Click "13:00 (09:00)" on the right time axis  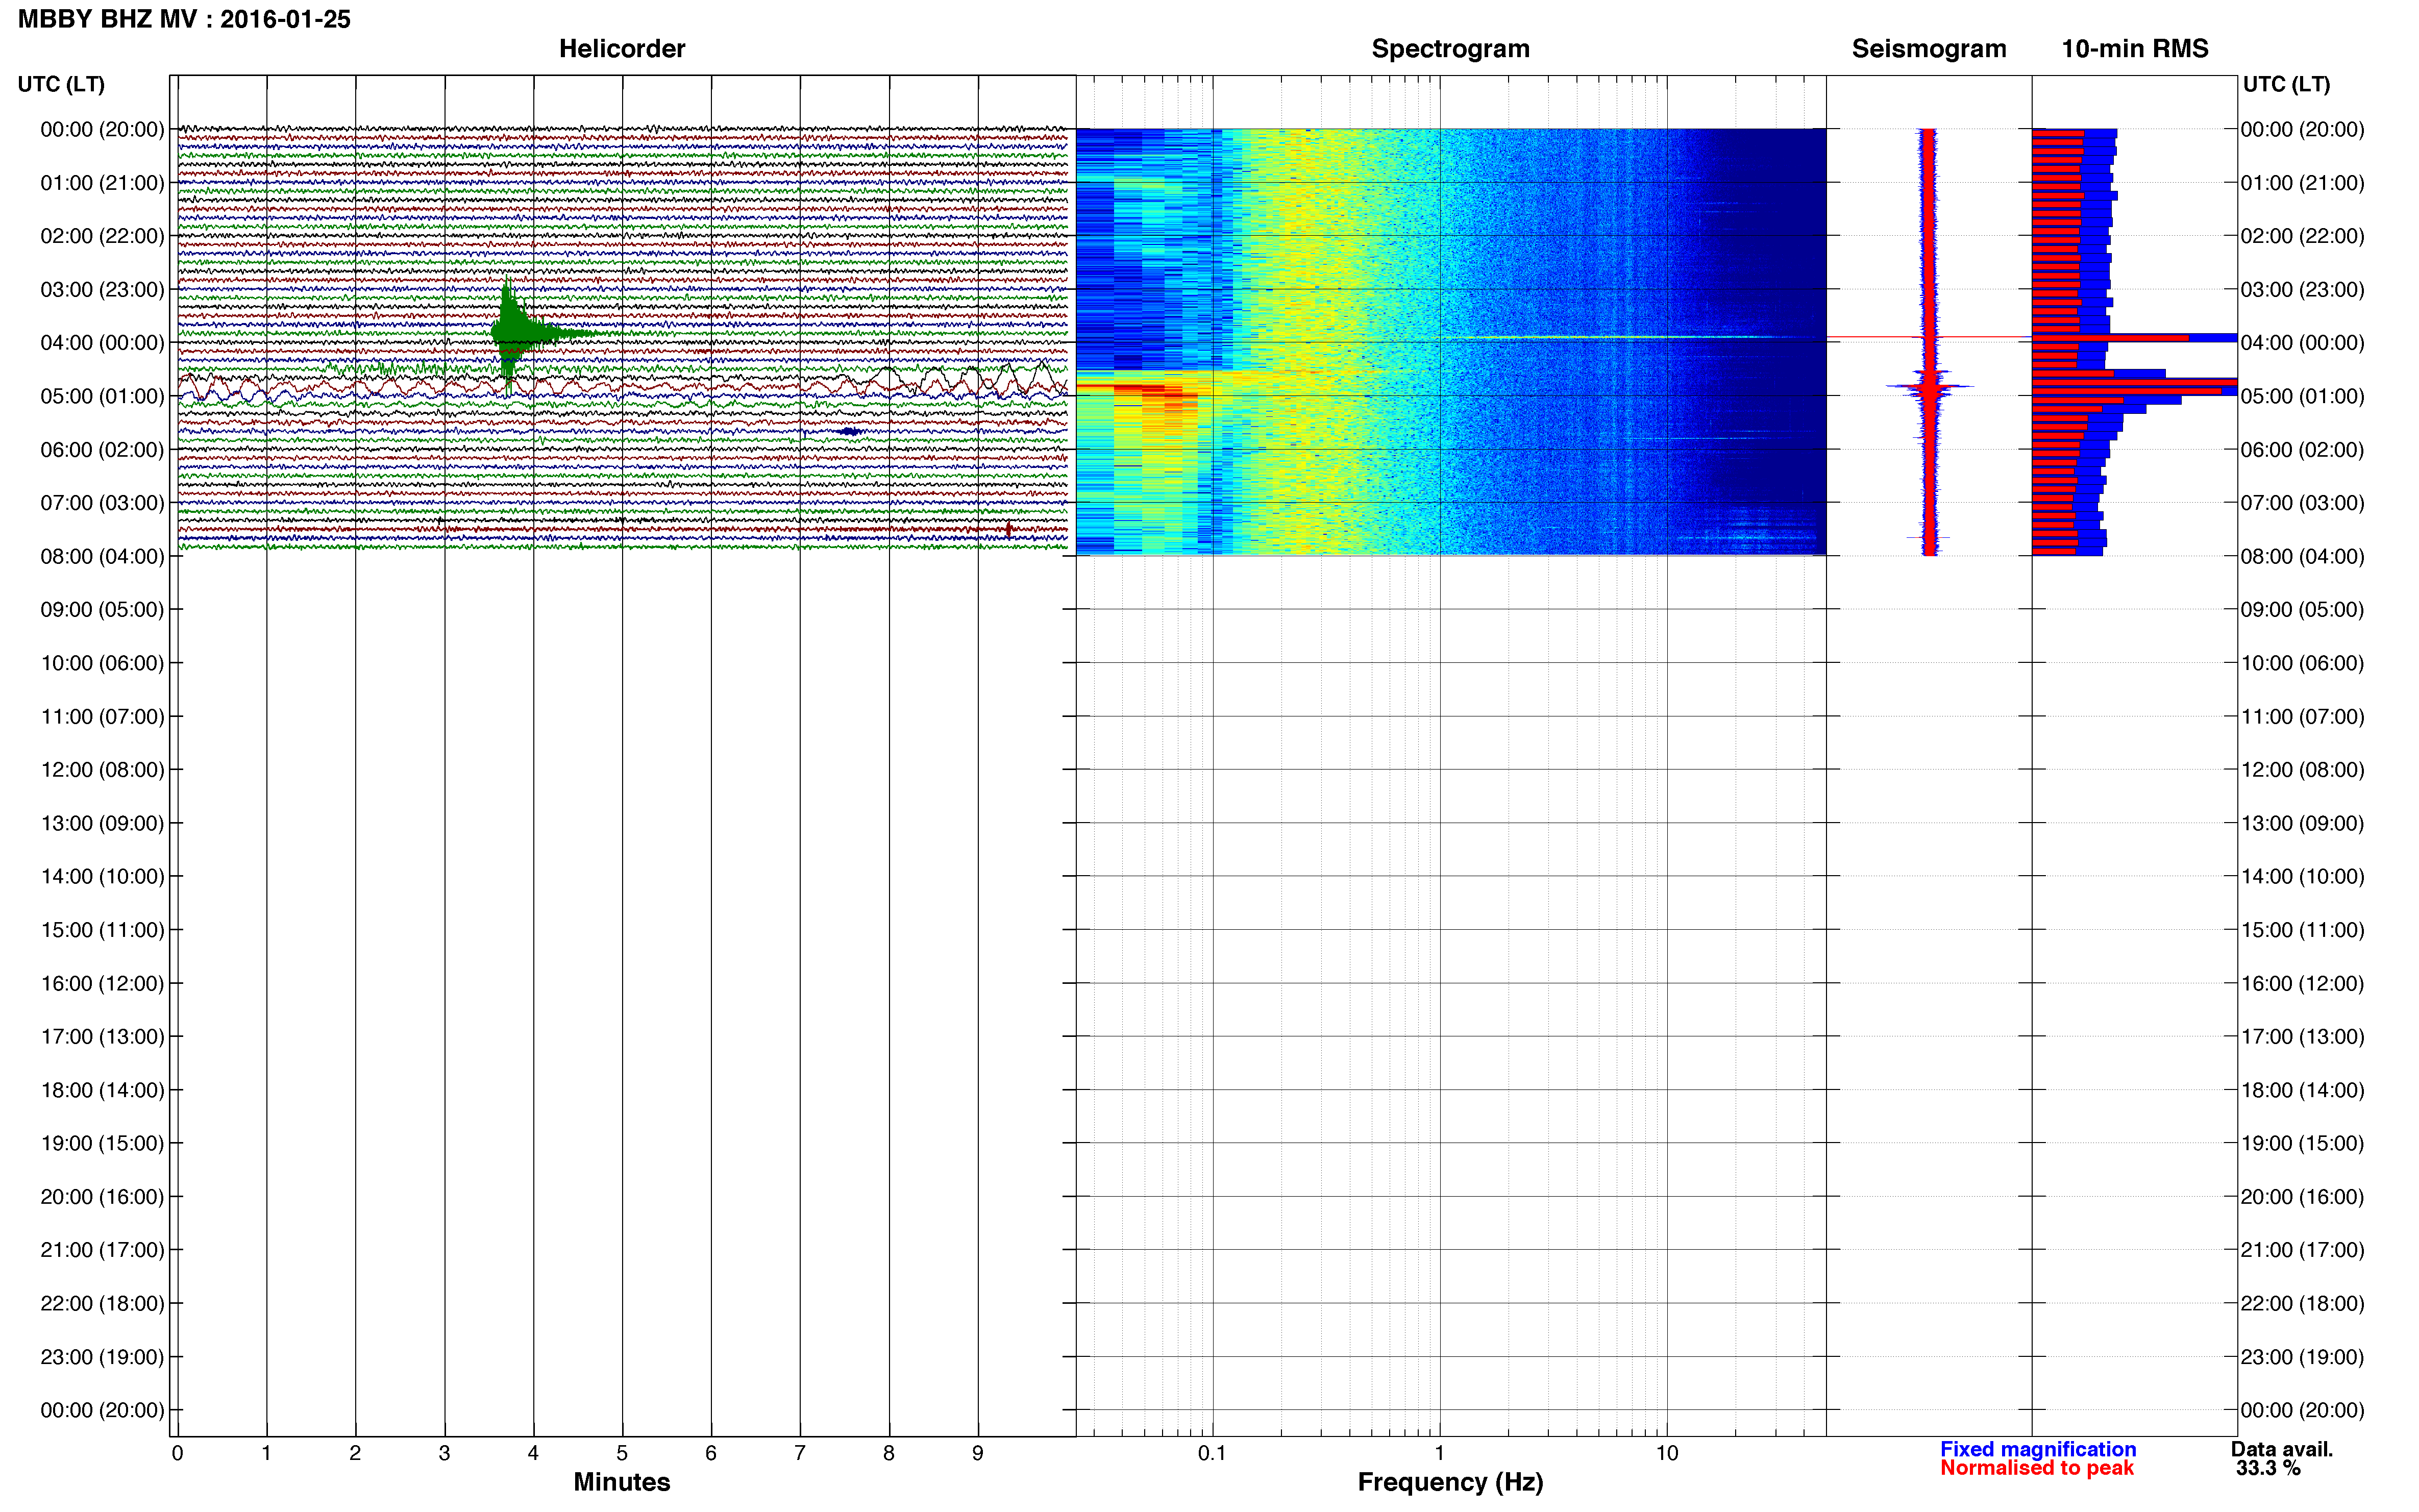pyautogui.click(x=2302, y=823)
